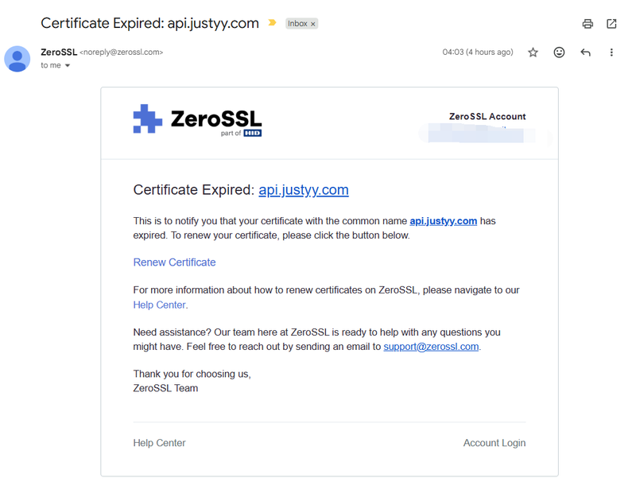636x501 pixels.
Task: Show recipient details next to 'to me'
Action: [x=68, y=65]
